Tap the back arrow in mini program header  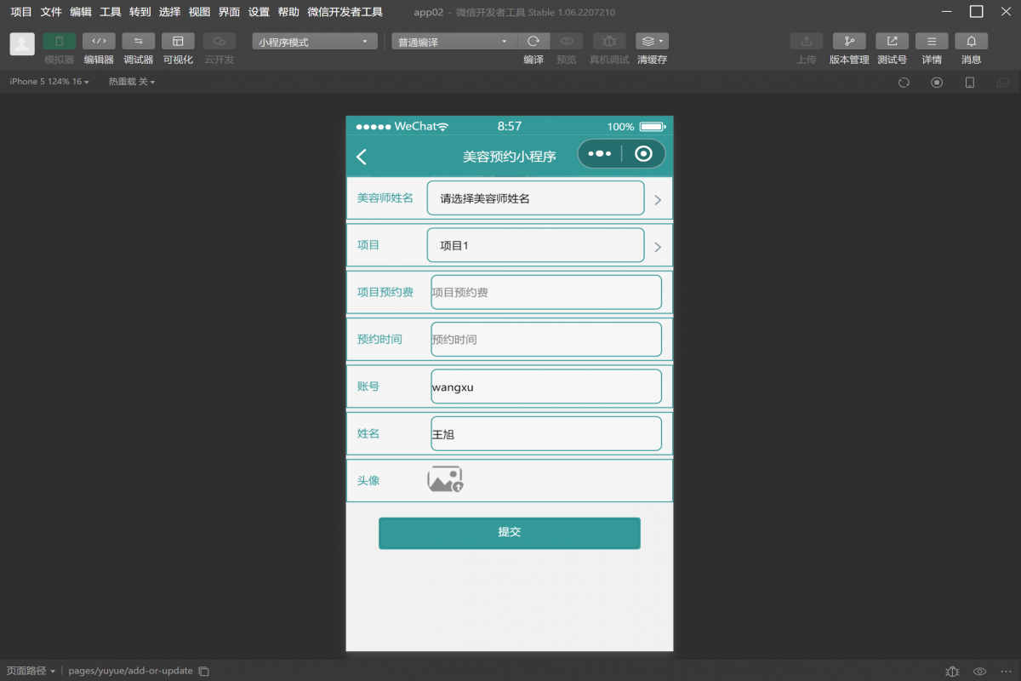point(362,157)
